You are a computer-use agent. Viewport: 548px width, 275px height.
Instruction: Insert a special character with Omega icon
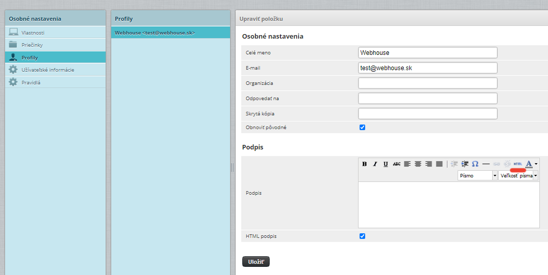click(x=475, y=164)
